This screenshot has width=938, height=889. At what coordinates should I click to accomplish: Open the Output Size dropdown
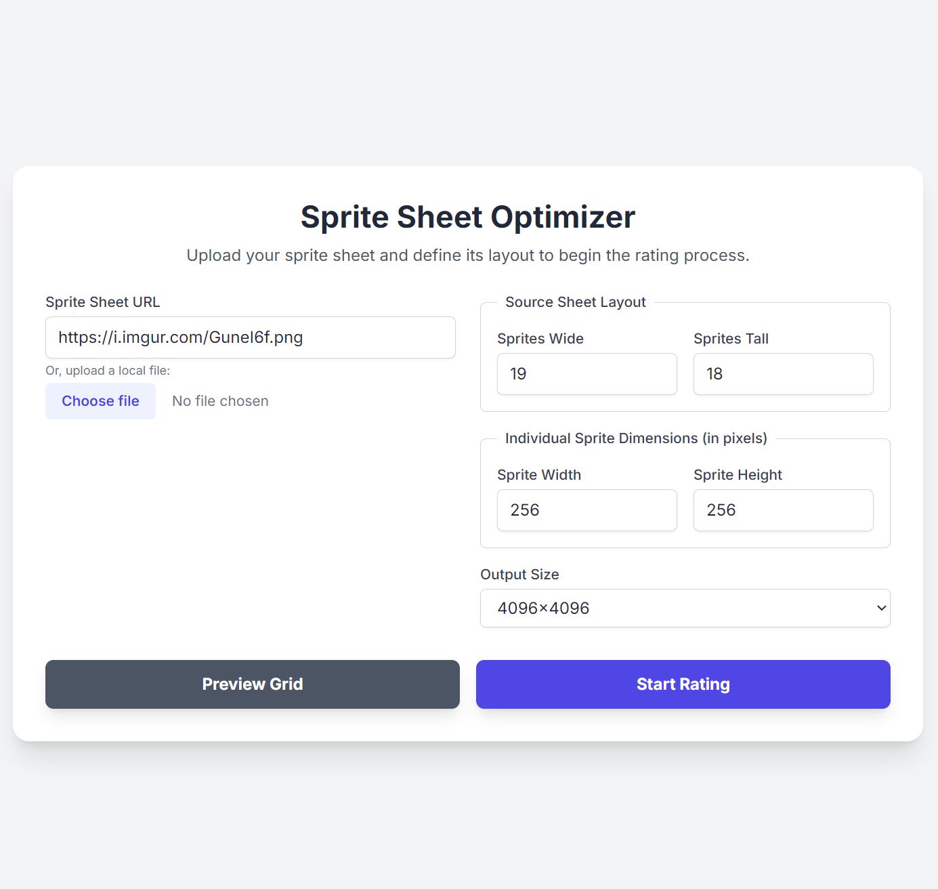pyautogui.click(x=685, y=608)
